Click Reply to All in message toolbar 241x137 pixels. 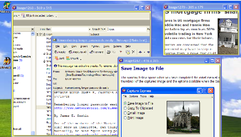point(78,52)
